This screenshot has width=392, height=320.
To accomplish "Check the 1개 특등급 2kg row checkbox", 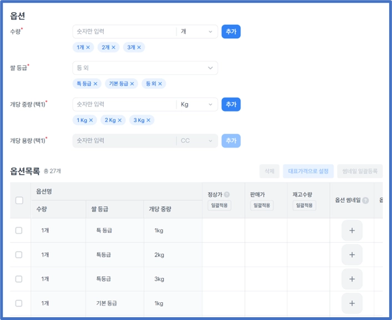I will (19, 255).
